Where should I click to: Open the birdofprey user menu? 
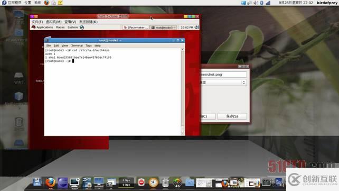[x=327, y=3]
